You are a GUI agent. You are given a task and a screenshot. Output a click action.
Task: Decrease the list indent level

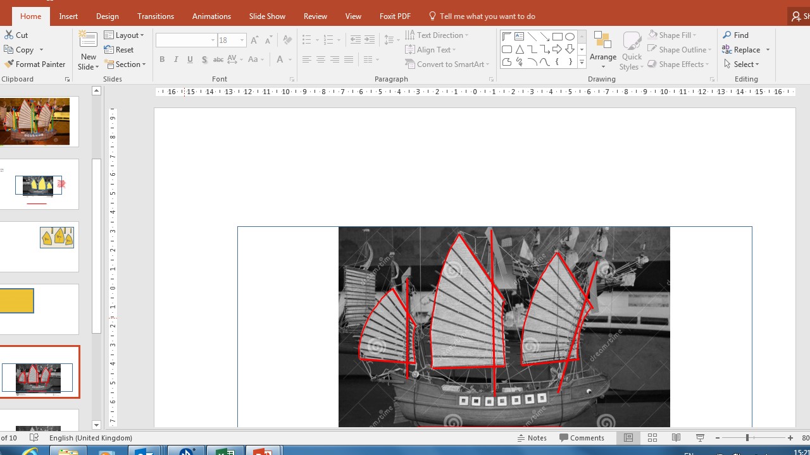[356, 40]
